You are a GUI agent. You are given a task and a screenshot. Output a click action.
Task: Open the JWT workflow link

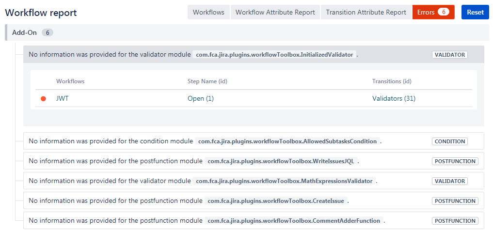[62, 99]
